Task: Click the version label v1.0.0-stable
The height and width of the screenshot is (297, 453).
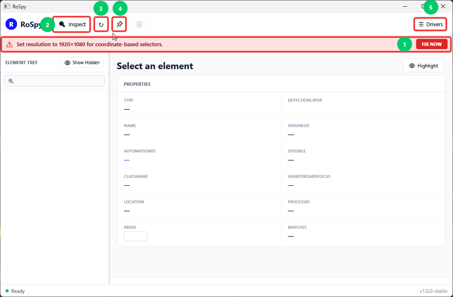Action: coord(433,291)
